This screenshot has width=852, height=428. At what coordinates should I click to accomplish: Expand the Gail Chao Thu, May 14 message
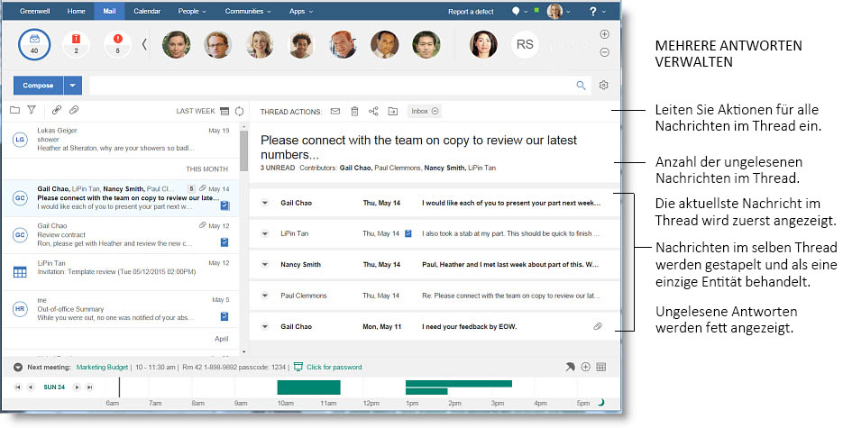point(265,203)
